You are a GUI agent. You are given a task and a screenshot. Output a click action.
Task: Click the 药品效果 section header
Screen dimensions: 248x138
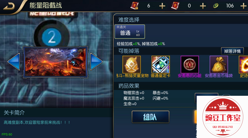pyautogui.click(x=129, y=86)
